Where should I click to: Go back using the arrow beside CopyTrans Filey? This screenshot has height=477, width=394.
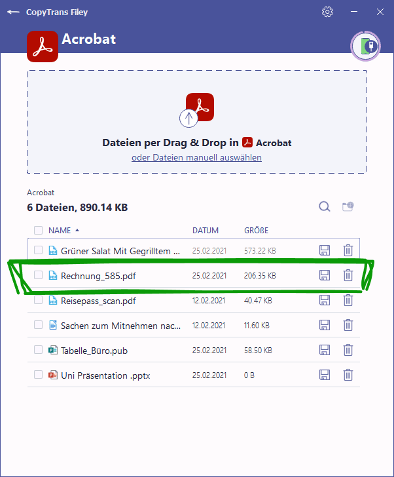[x=13, y=12]
